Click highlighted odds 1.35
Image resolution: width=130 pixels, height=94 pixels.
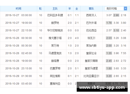(109, 53)
